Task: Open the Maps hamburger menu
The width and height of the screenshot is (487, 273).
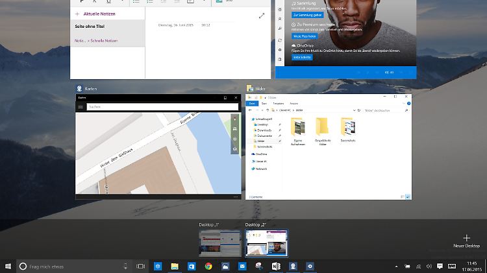Action: click(81, 107)
